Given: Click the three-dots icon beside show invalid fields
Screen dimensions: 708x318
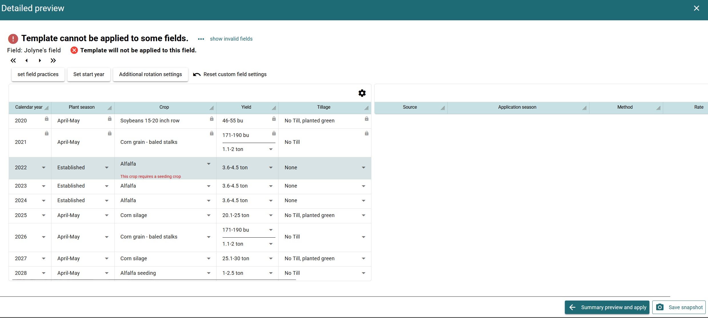Looking at the screenshot, I should pyautogui.click(x=201, y=39).
